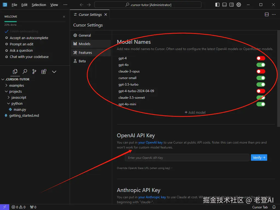Open the Beta settings section

[91, 61]
